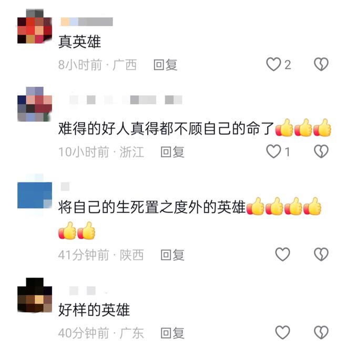347x347 pixels.
Task: Tap broken heart on the 广东 comment
Action: [321, 332]
